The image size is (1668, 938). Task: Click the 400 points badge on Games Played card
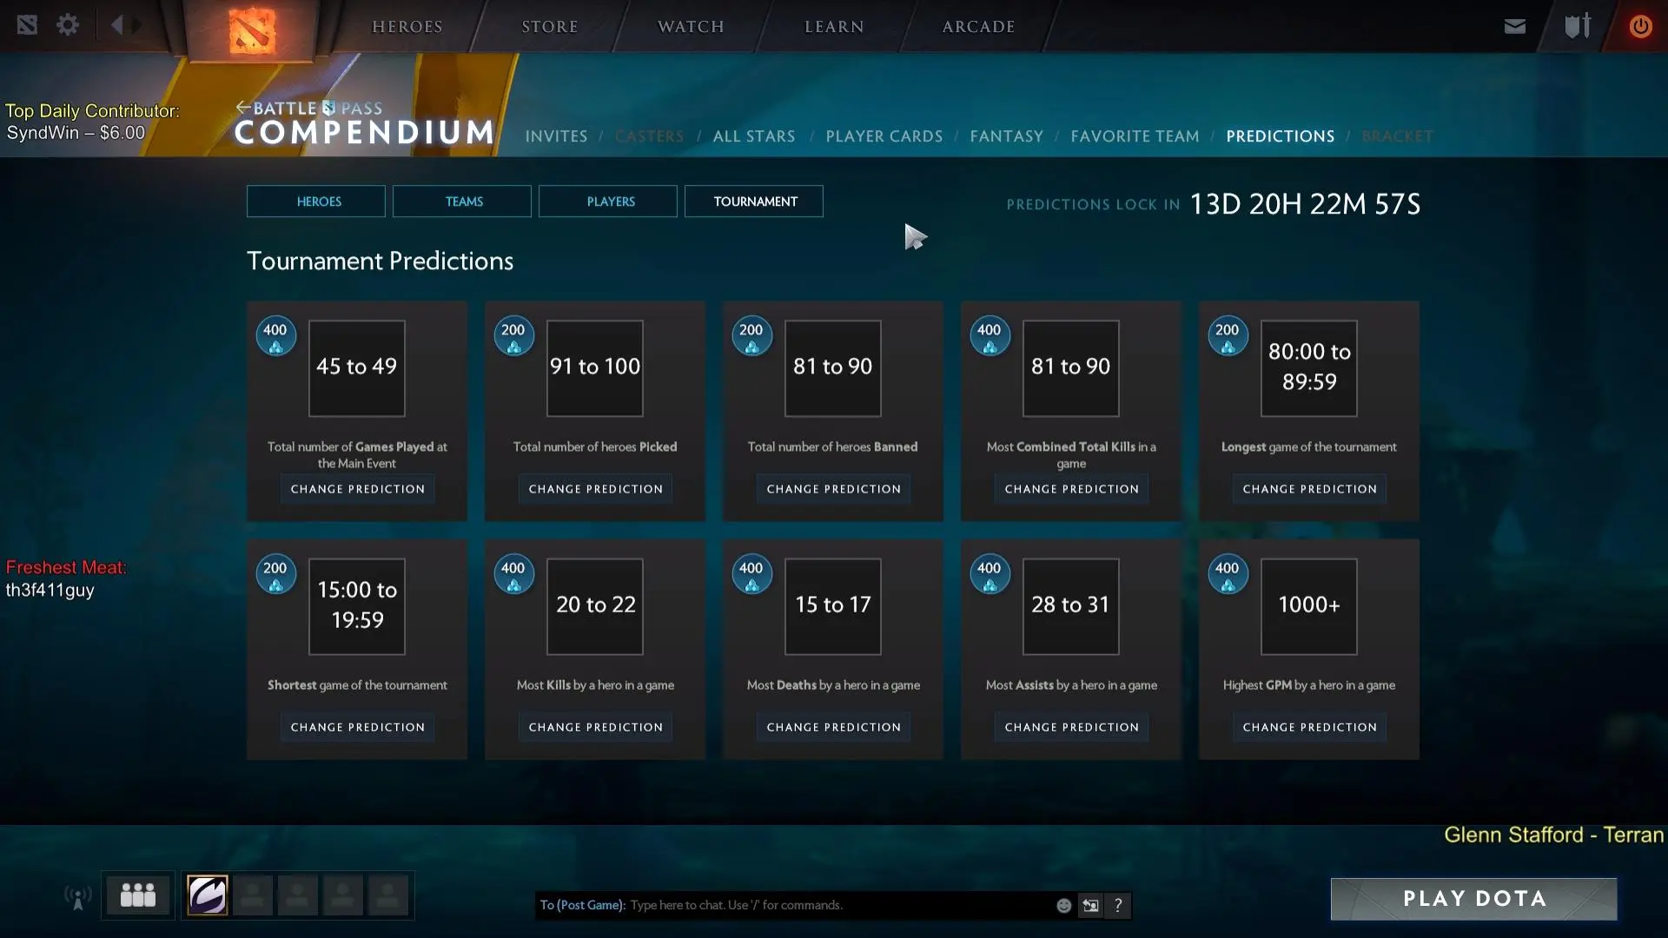coord(275,336)
